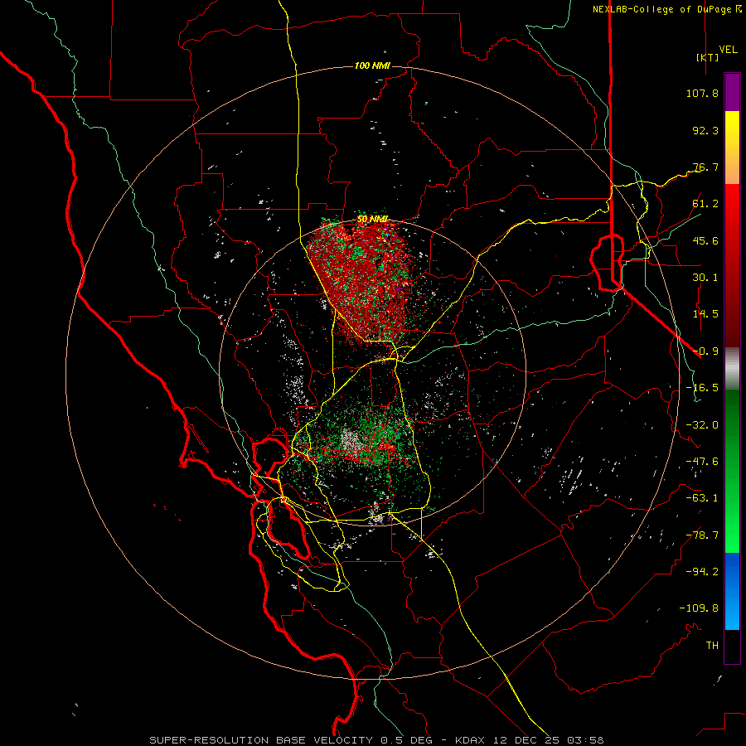Select the -109.8 velocity scale value
Screen dimensions: 746x746
[699, 608]
